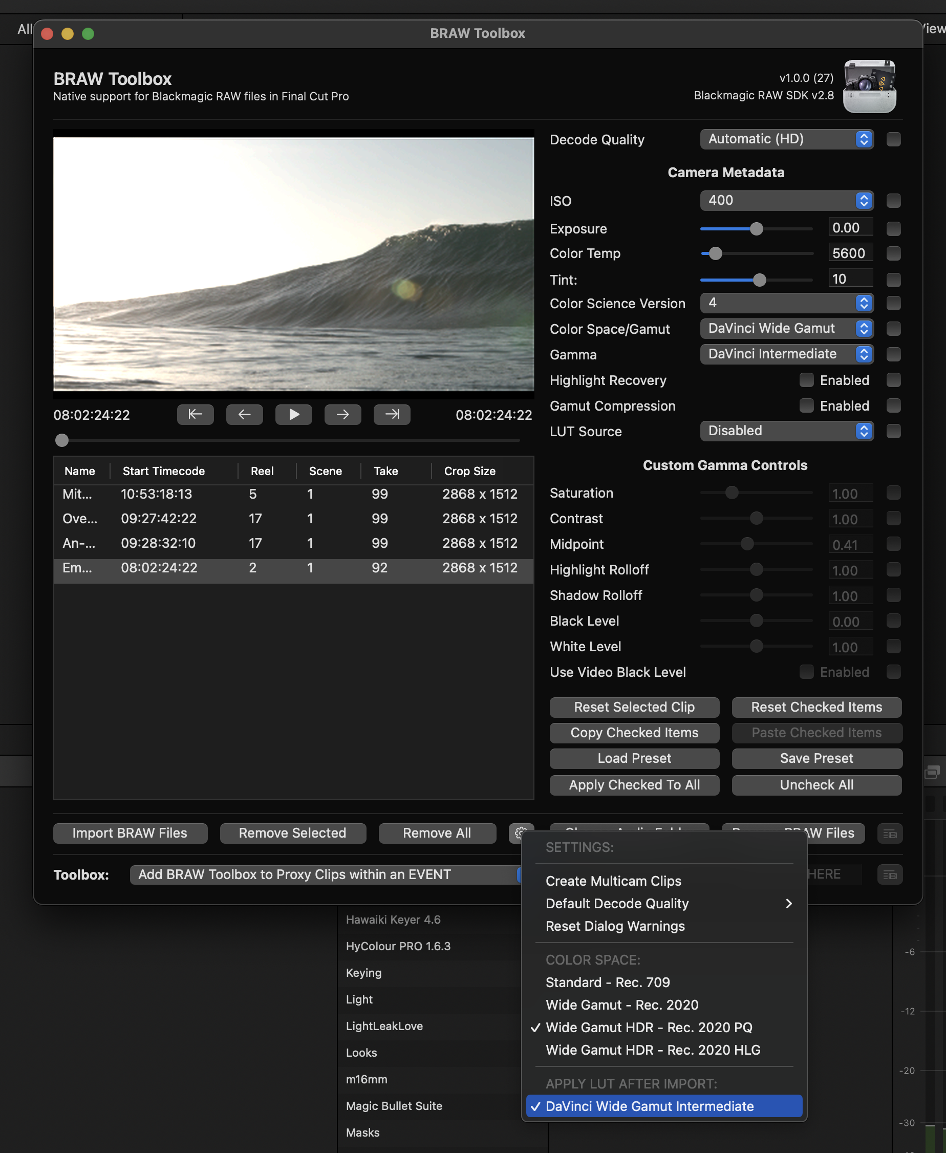Image resolution: width=946 pixels, height=1153 pixels.
Task: Jump to last frame of clip
Action: [392, 414]
